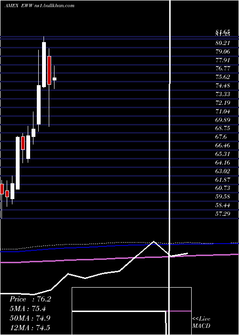Click the 80.21 price axis label
The width and height of the screenshot is (239, 335).
(x=223, y=43)
